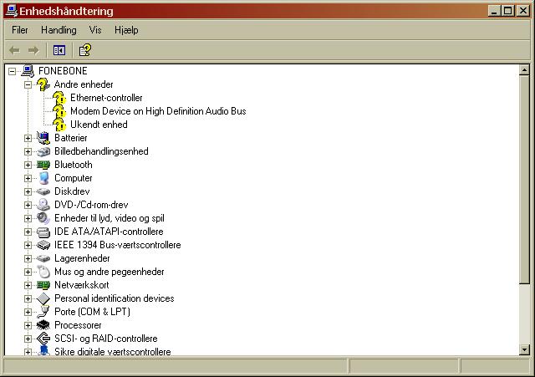This screenshot has width=535, height=377.
Task: Click the Andre enheder question mark icon
Action: [43, 84]
